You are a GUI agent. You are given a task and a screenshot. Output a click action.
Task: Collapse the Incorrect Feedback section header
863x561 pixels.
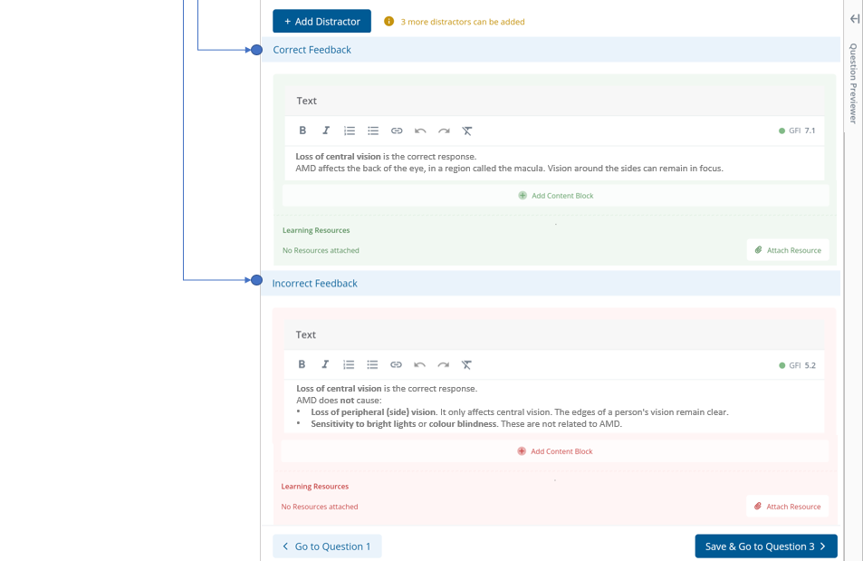[315, 284]
